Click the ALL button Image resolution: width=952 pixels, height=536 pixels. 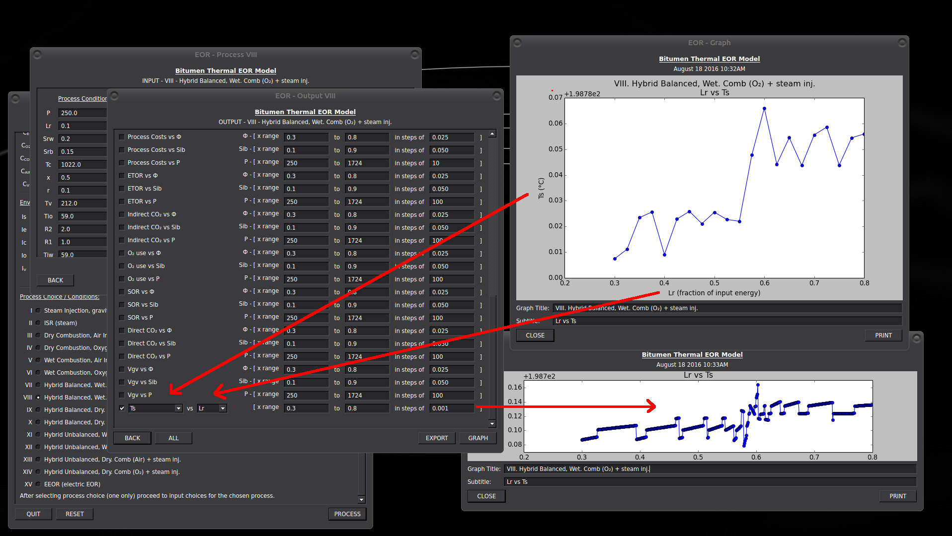point(173,438)
